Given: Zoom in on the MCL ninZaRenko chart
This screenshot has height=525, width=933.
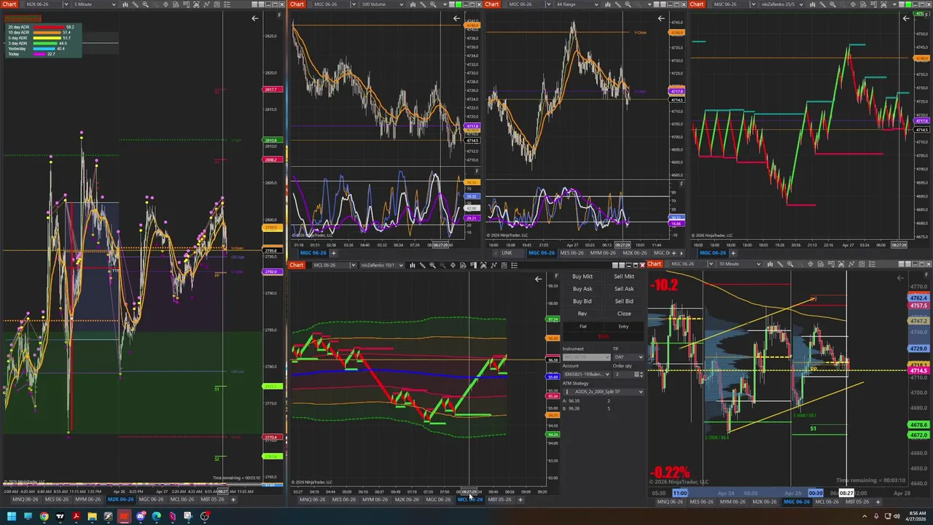Looking at the screenshot, I should pos(432,265).
